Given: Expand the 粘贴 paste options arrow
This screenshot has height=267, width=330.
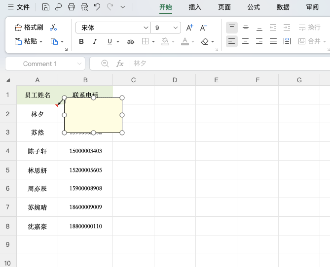Looking at the screenshot, I should click(41, 41).
